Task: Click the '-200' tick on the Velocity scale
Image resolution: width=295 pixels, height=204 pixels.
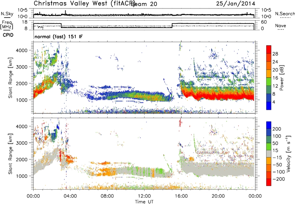Action: [279, 179]
